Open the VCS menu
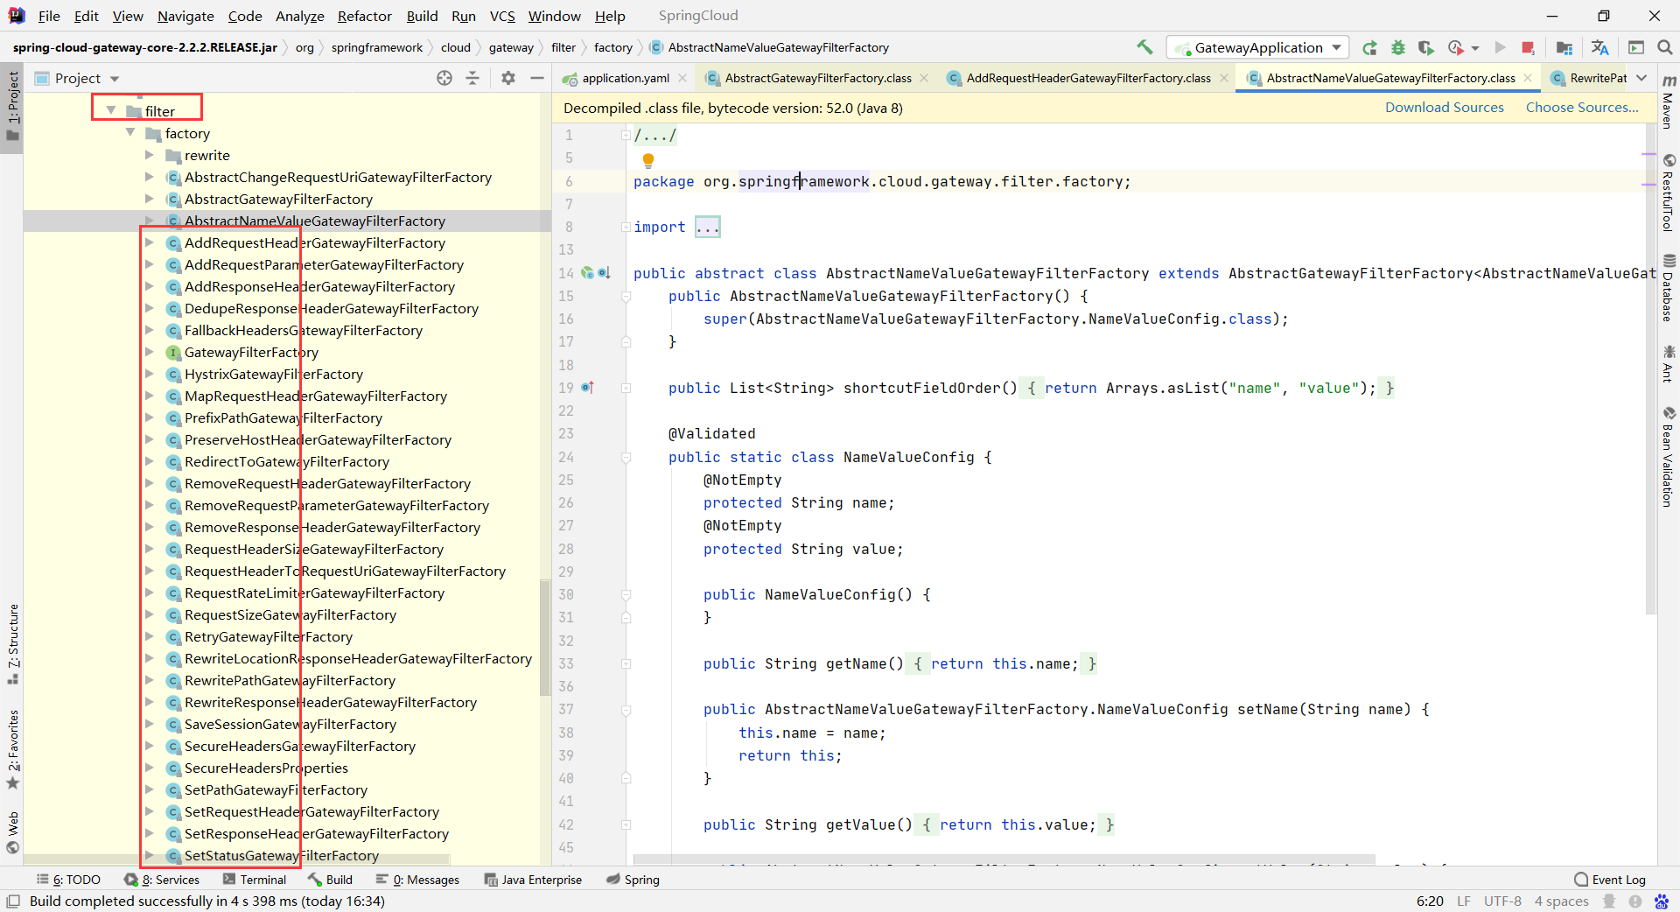 point(502,16)
